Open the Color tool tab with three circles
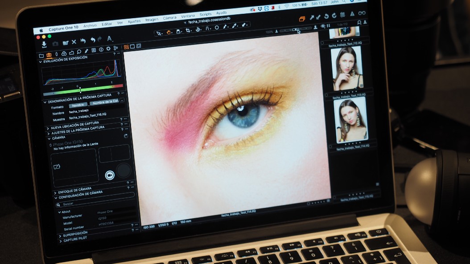This screenshot has width=470, height=264. point(64,53)
